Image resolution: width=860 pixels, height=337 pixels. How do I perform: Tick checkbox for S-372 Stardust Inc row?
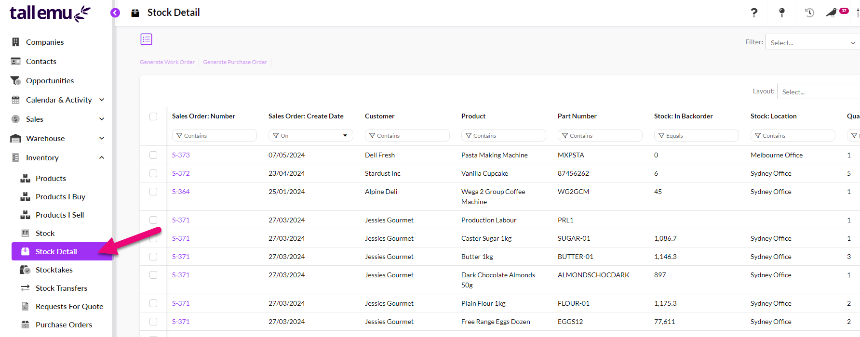pyautogui.click(x=153, y=173)
